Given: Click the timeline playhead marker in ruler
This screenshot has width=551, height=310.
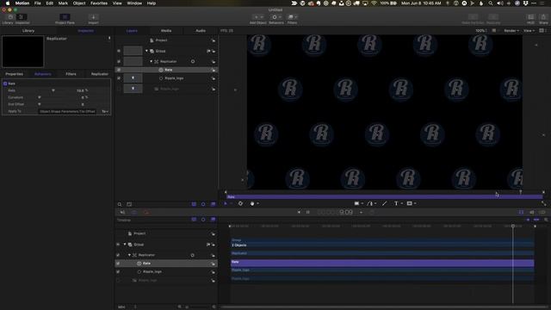Looking at the screenshot, I should tap(513, 226).
